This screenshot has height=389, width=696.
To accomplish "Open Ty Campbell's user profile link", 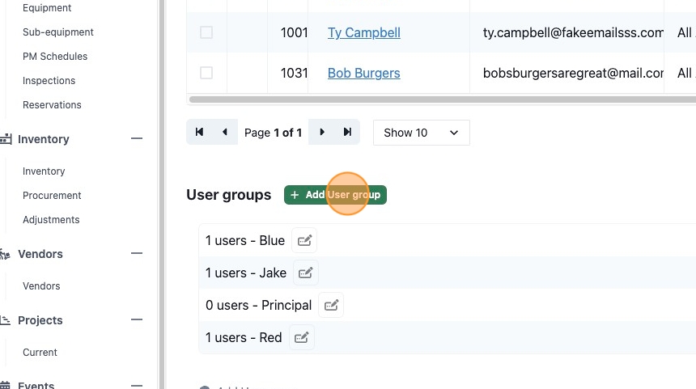I will [x=364, y=33].
